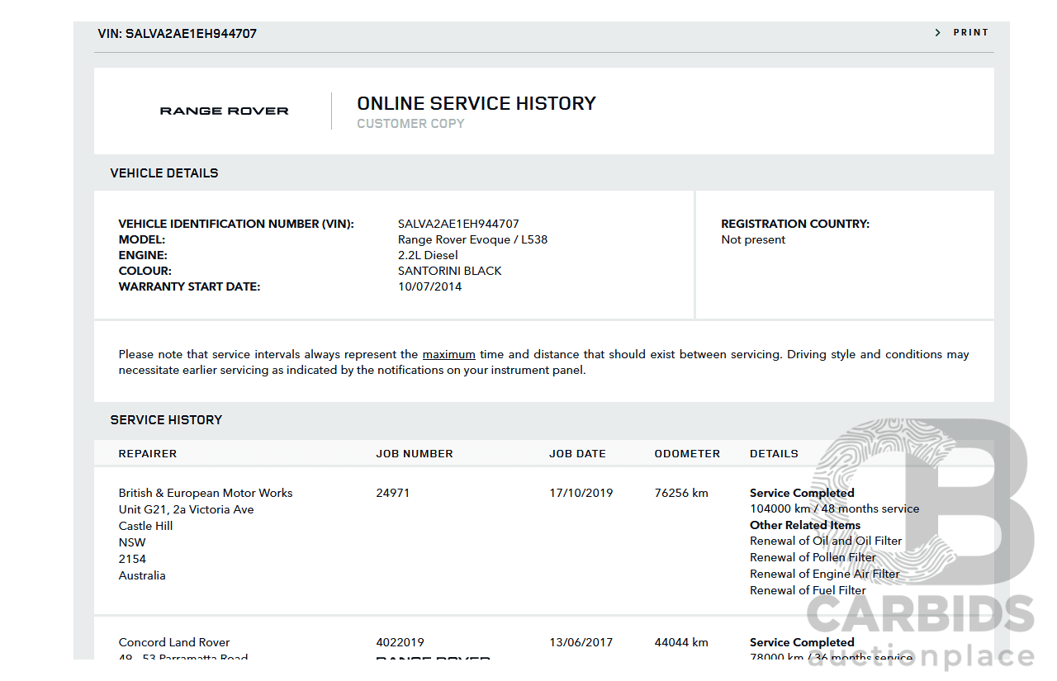The image size is (1057, 681).
Task: Click the DETAILS column header
Action: point(774,453)
